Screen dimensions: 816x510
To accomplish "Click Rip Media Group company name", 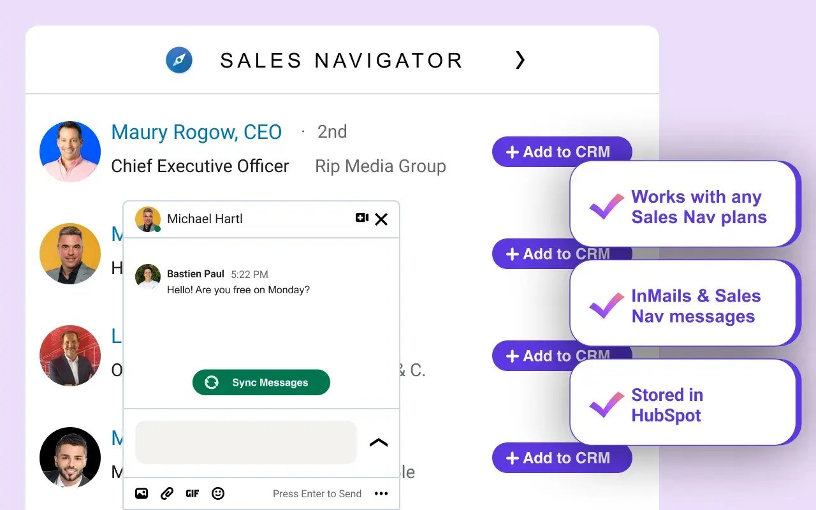I will pyautogui.click(x=381, y=166).
